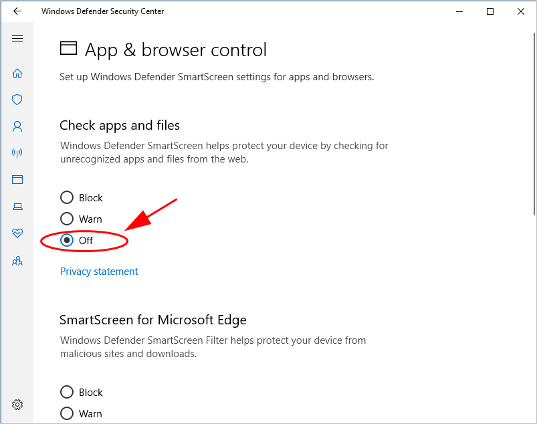Image resolution: width=537 pixels, height=424 pixels.
Task: Open Device performance & health heart icon
Action: (x=17, y=233)
